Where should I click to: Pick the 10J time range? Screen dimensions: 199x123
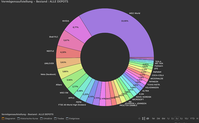(186, 119)
